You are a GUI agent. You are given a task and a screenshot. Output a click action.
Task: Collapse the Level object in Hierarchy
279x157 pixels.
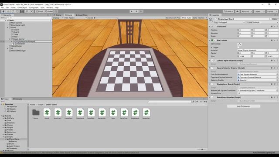[x=8, y=27]
